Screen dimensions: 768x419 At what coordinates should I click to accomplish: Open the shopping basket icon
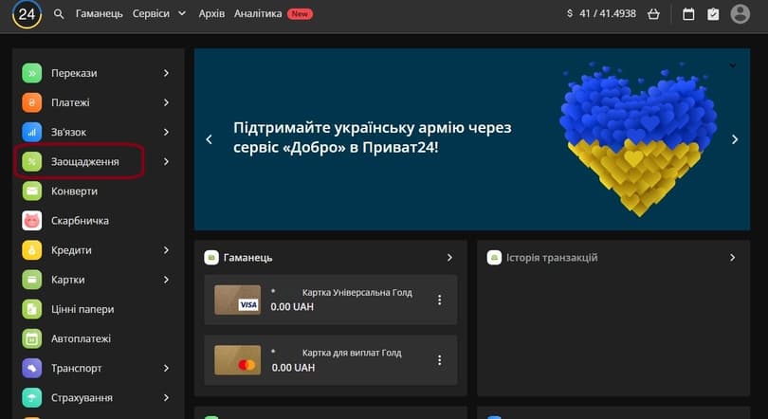653,14
